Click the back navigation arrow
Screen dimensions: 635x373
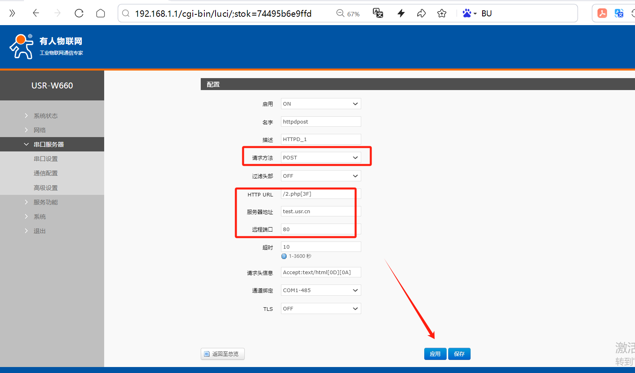36,13
